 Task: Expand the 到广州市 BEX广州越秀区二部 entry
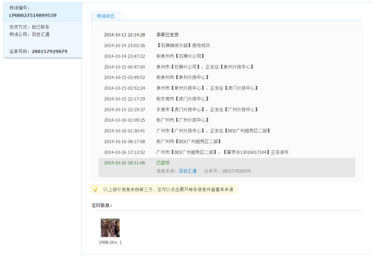tap(189, 141)
